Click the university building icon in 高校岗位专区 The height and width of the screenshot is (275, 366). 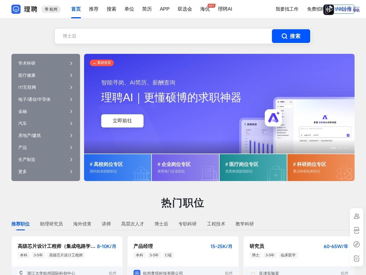click(141, 173)
